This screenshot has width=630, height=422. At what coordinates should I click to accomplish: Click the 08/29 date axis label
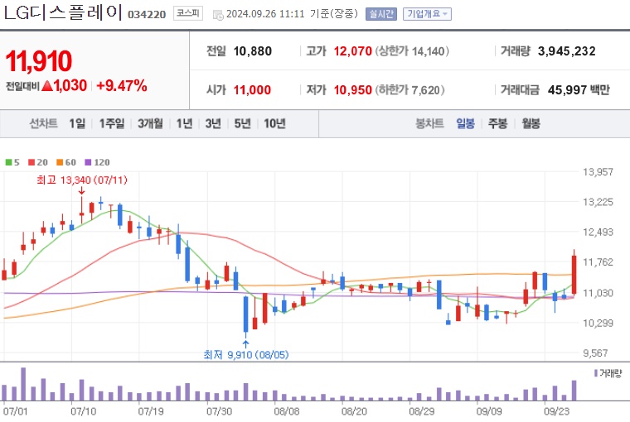[x=421, y=411]
